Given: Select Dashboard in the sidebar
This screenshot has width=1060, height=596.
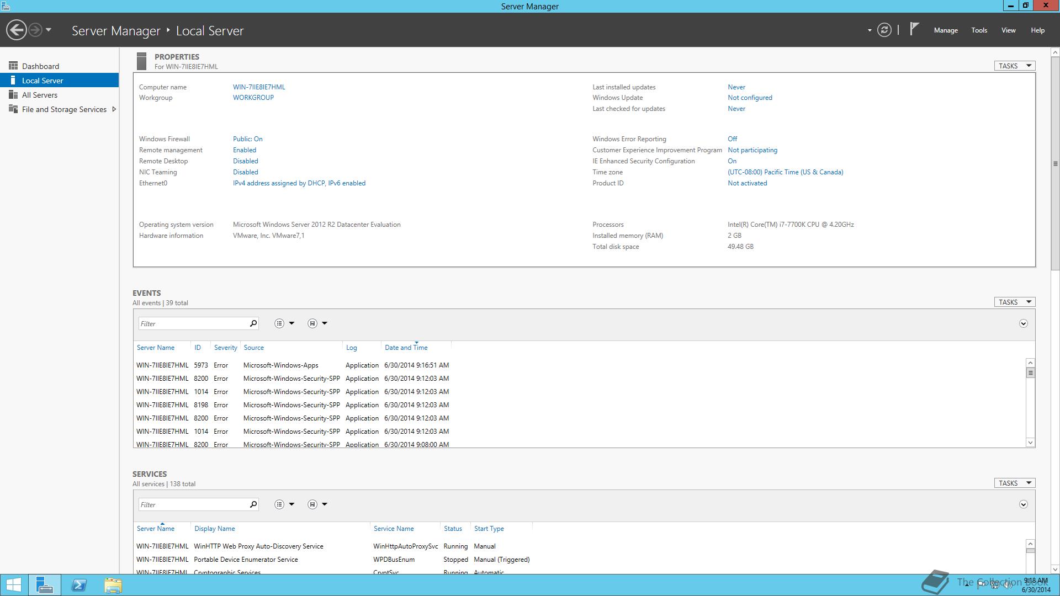Looking at the screenshot, I should pos(60,66).
